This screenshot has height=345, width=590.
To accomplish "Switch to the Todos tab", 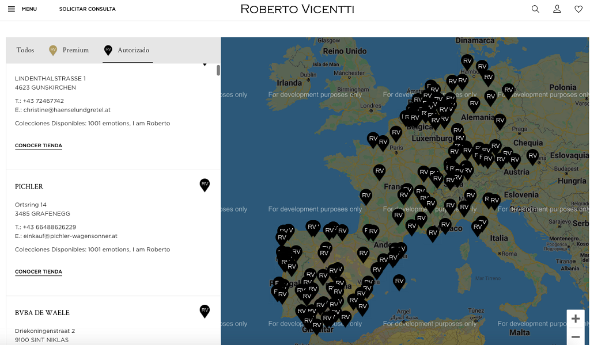I will (25, 50).
